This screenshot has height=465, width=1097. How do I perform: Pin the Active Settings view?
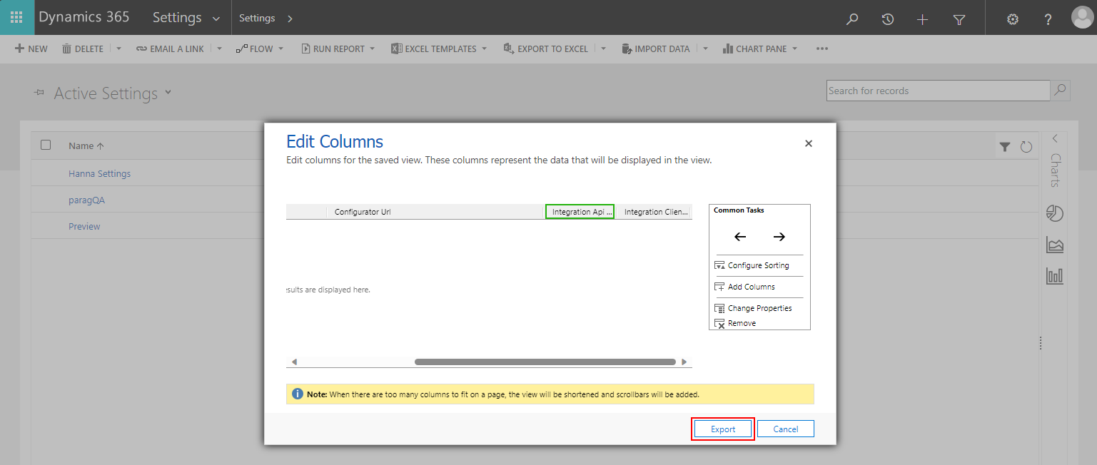point(39,93)
